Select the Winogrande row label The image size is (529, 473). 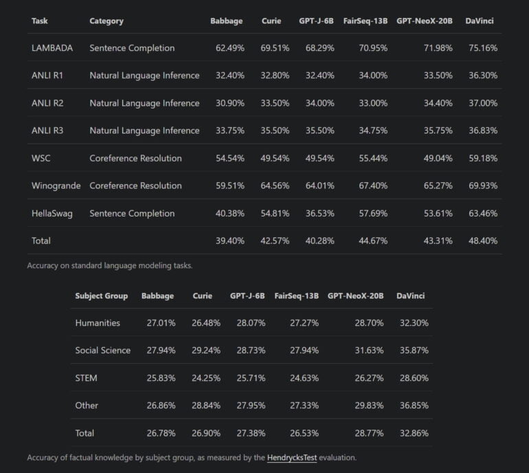tap(56, 186)
